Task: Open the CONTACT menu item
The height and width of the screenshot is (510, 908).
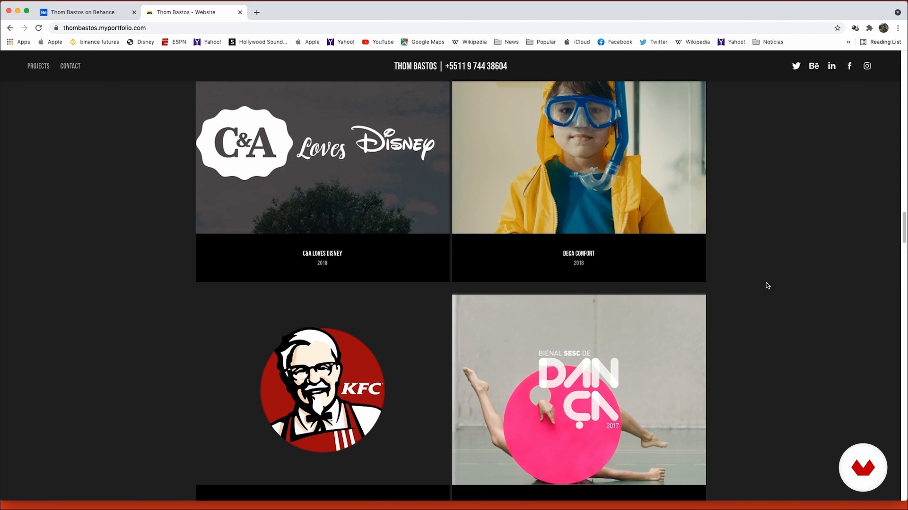Action: (70, 66)
